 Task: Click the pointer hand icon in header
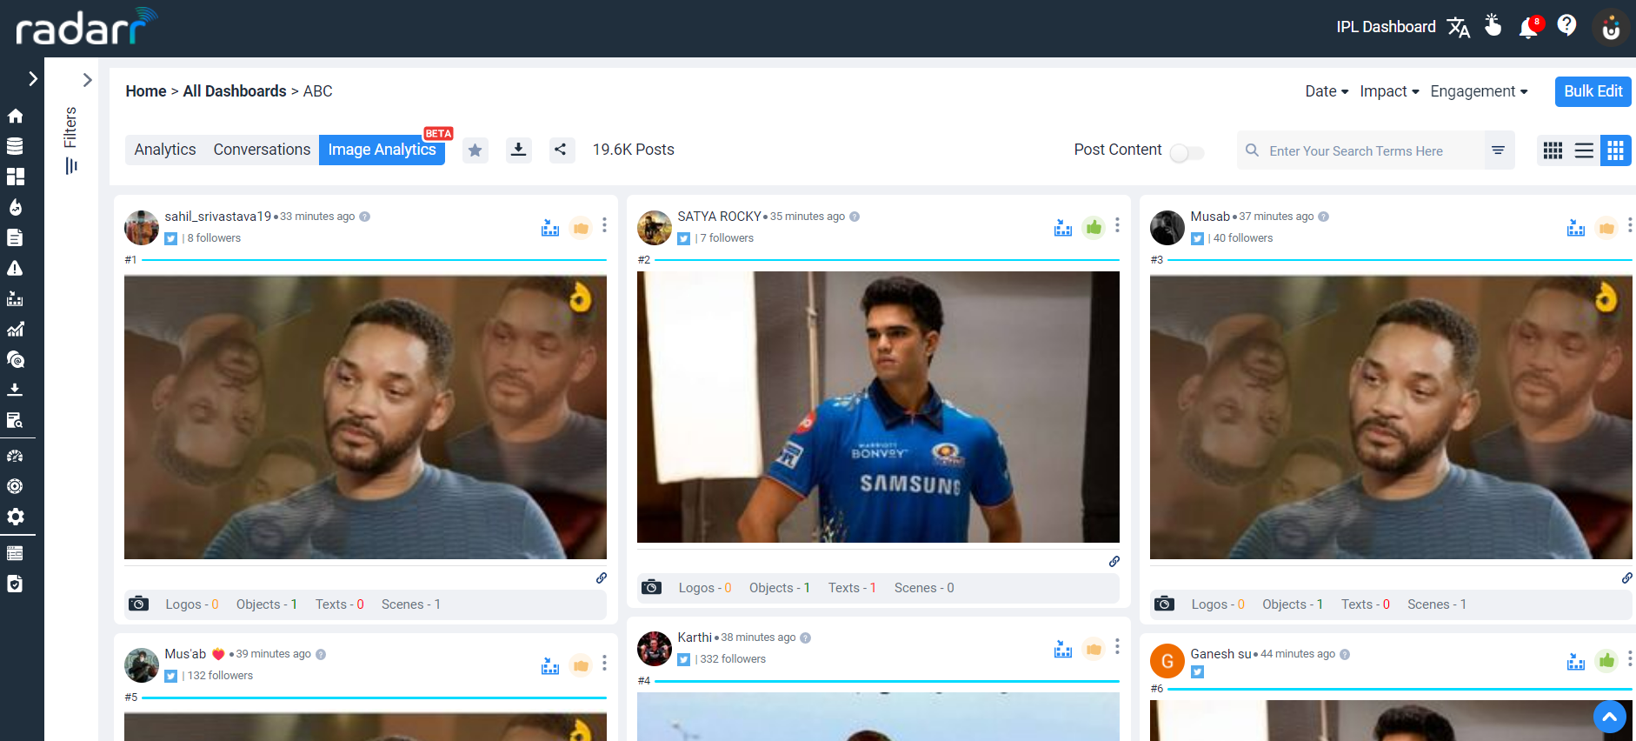click(x=1493, y=25)
